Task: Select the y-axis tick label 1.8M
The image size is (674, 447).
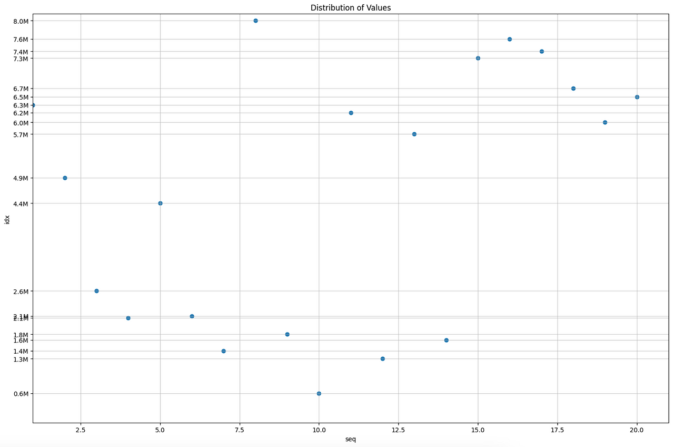Action: pyautogui.click(x=21, y=335)
